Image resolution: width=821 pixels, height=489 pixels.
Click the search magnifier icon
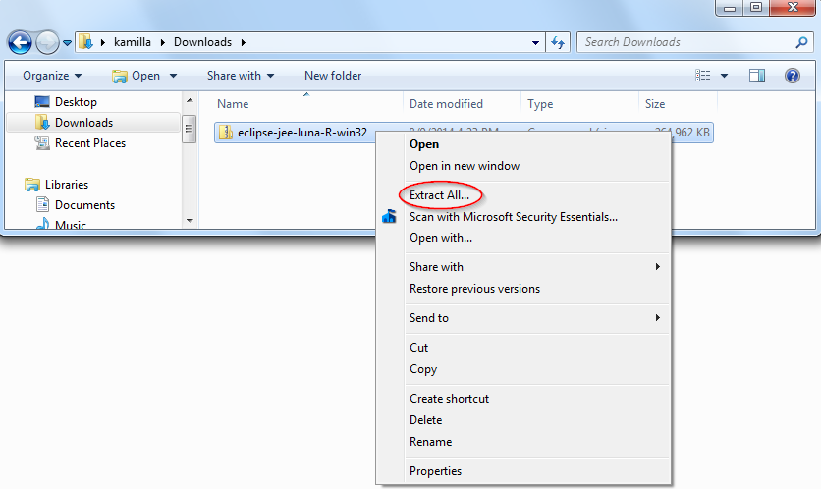[801, 42]
